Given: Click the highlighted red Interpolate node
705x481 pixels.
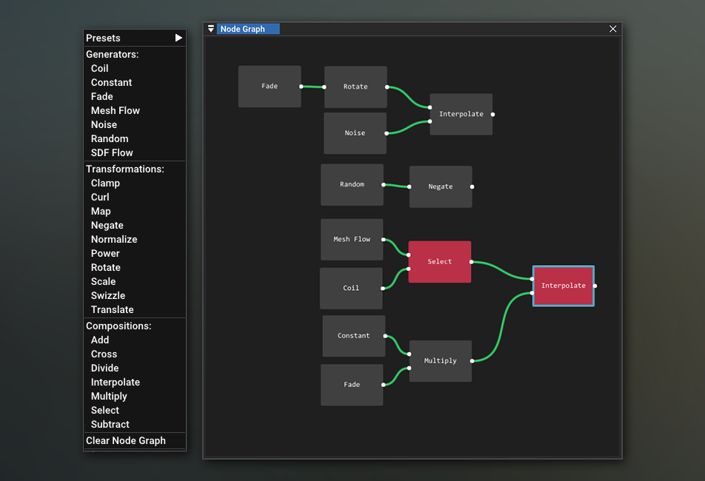Looking at the screenshot, I should pyautogui.click(x=563, y=286).
